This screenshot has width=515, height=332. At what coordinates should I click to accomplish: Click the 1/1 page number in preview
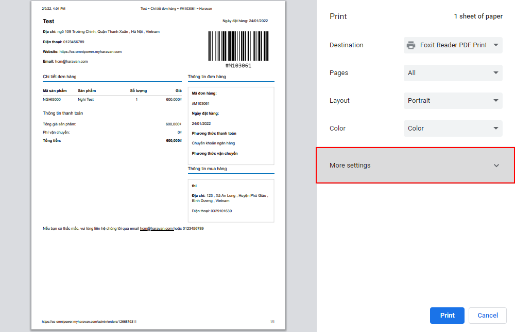click(272, 322)
